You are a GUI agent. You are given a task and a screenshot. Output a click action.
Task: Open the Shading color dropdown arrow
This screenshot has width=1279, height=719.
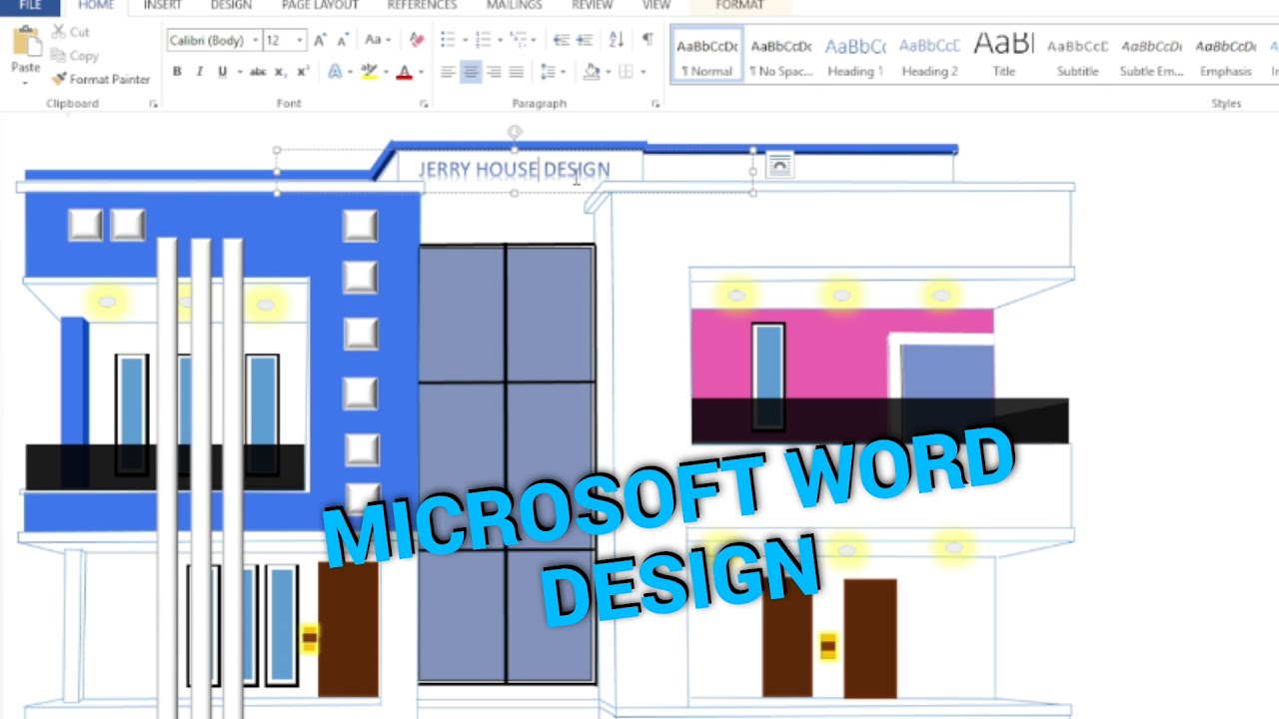tap(608, 72)
